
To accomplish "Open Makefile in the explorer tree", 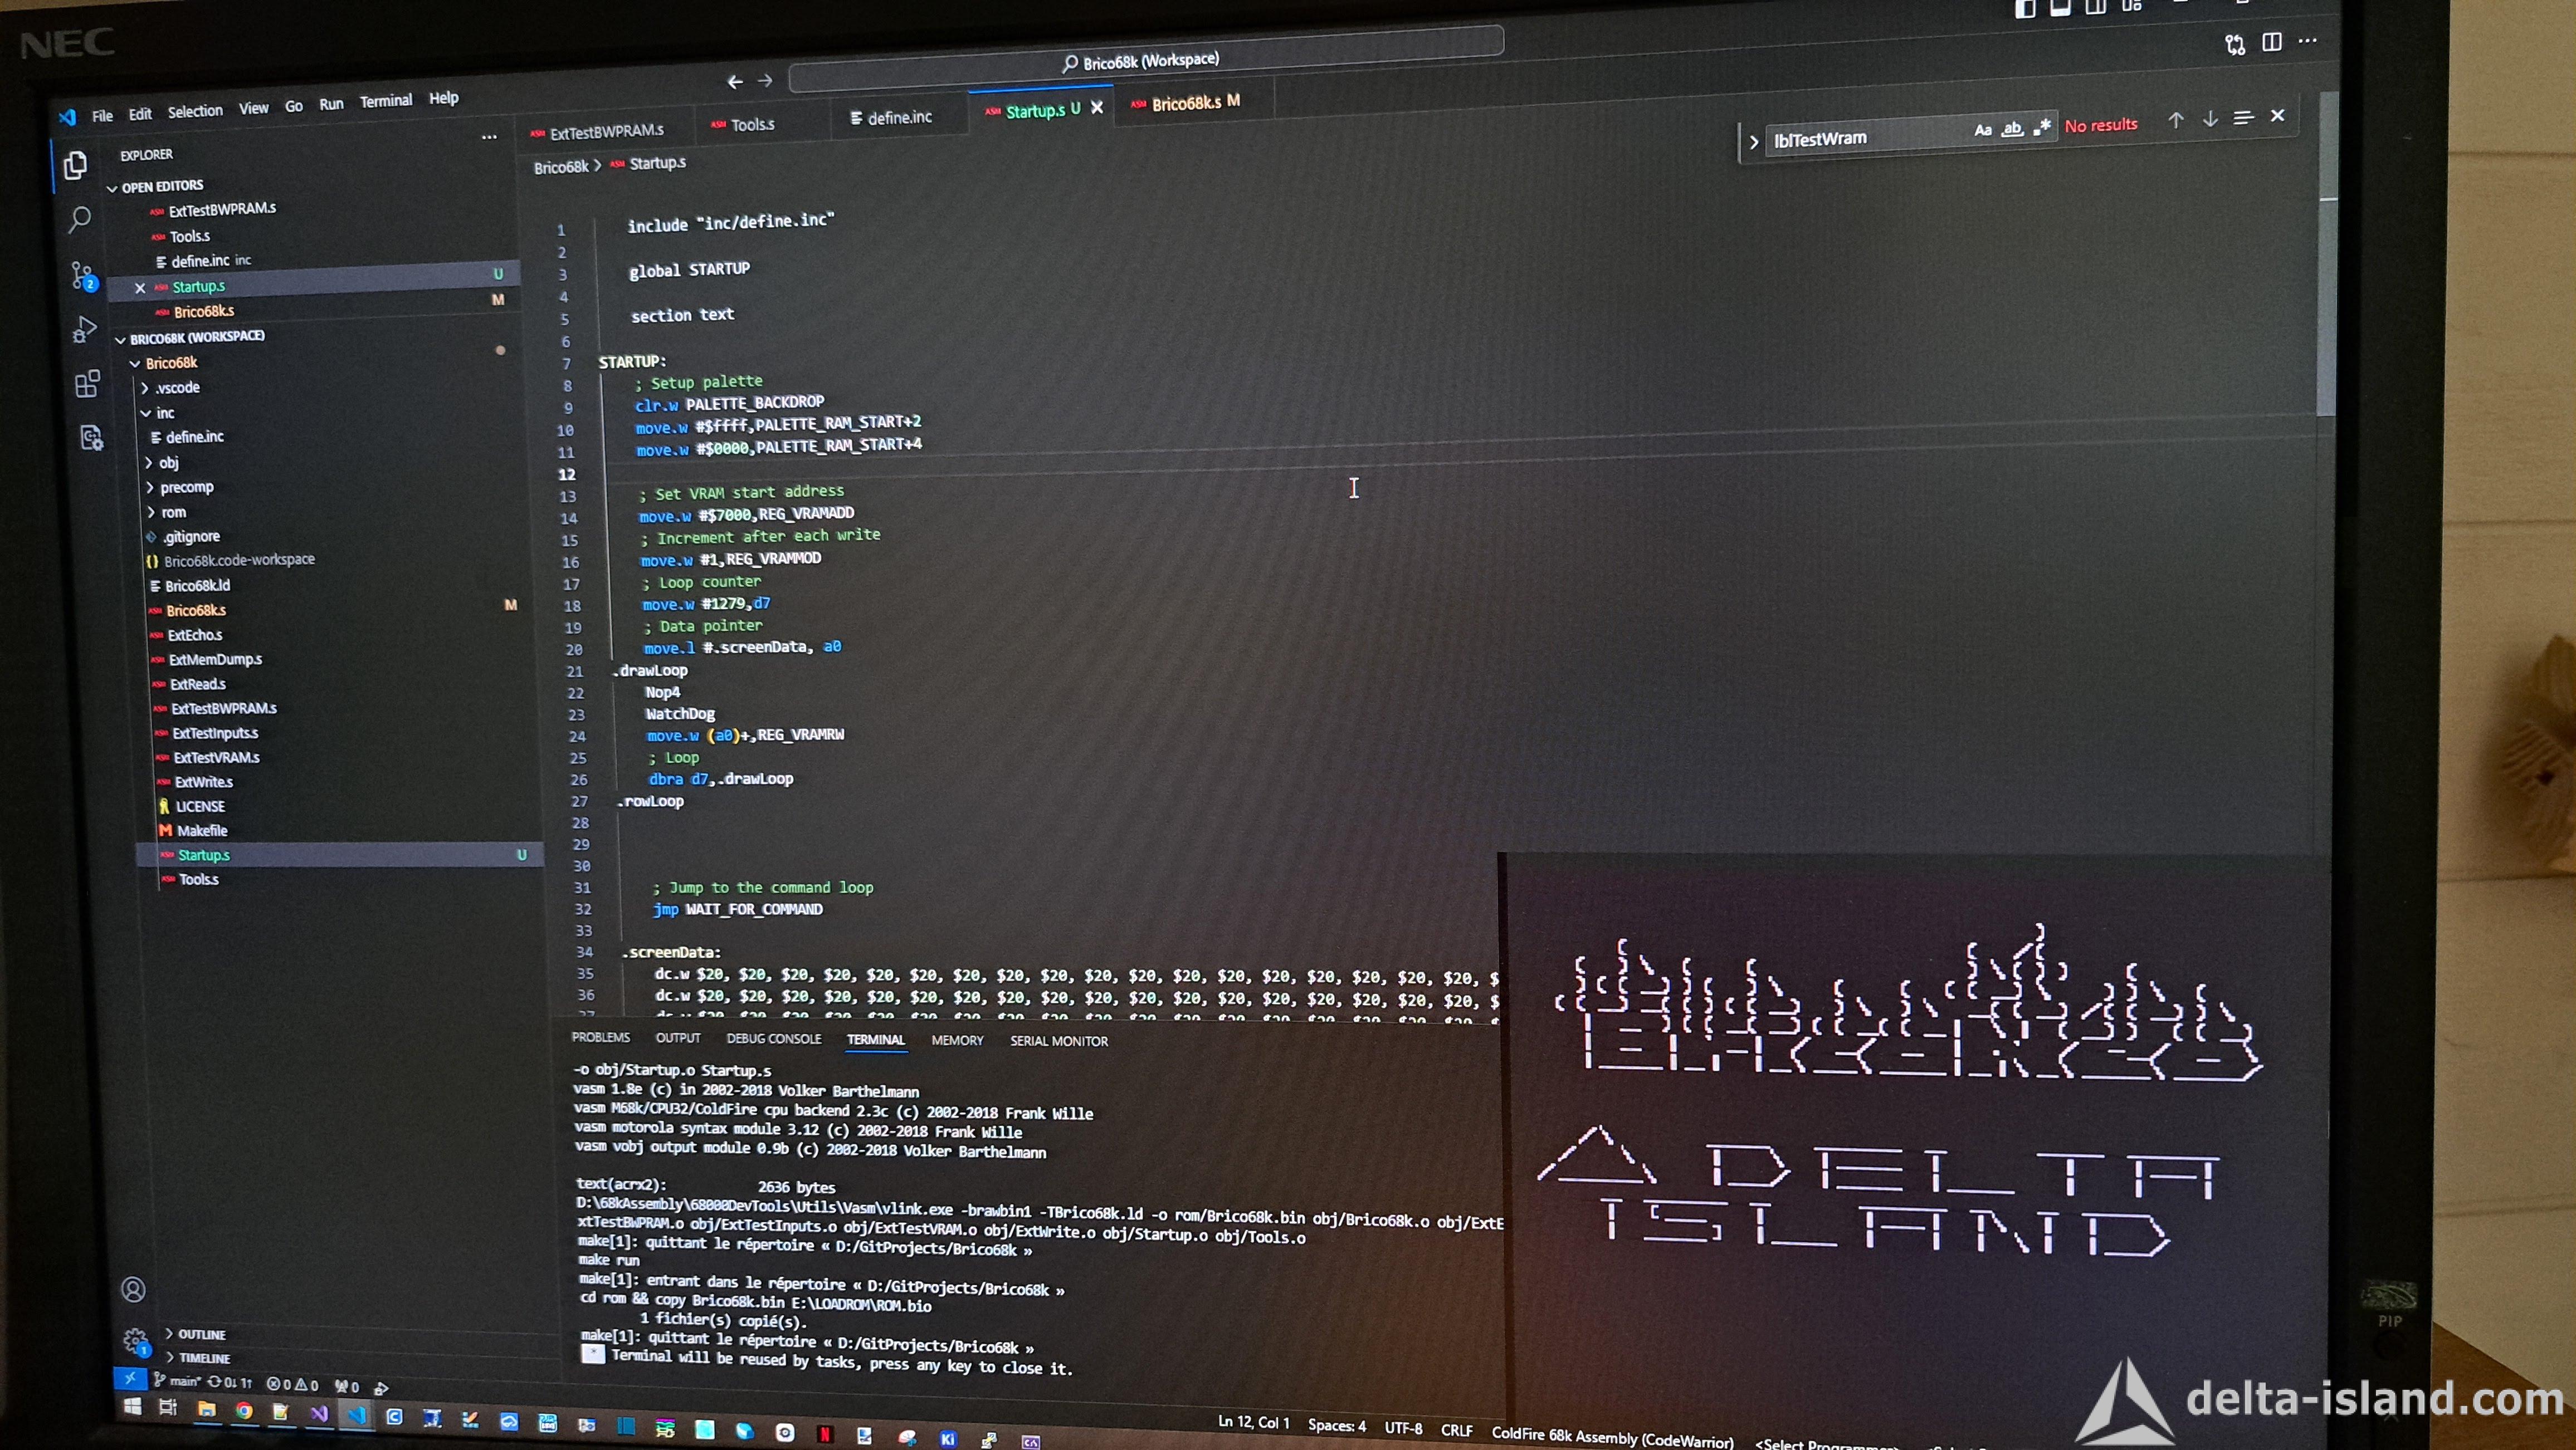I will [x=202, y=830].
